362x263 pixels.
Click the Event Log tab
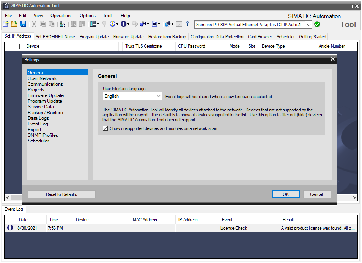[14, 209]
